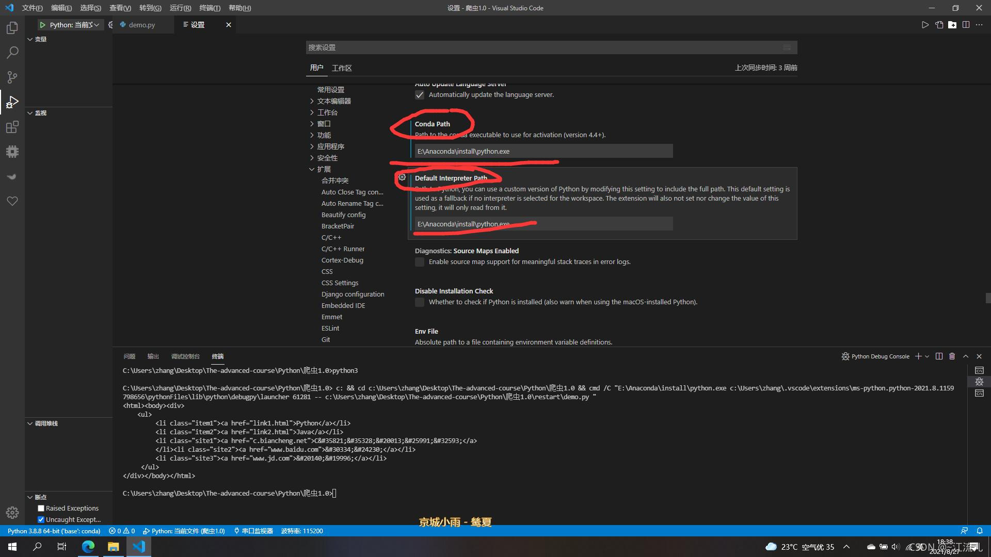This screenshot has height=557, width=991.
Task: Open the Source Control view
Action: [12, 77]
